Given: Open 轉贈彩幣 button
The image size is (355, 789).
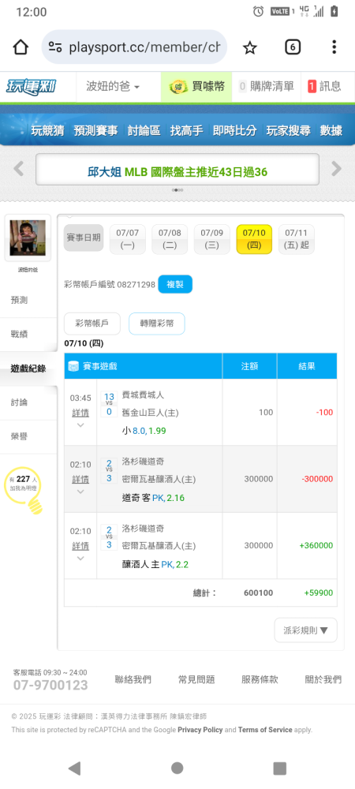Looking at the screenshot, I should [x=157, y=323].
